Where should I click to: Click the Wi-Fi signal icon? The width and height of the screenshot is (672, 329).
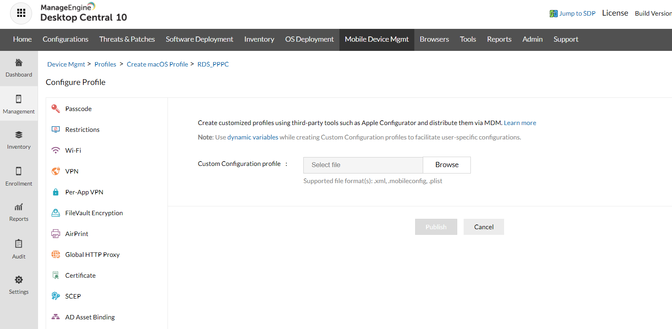tap(56, 150)
